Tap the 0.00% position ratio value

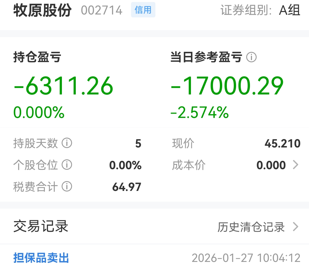(125, 165)
